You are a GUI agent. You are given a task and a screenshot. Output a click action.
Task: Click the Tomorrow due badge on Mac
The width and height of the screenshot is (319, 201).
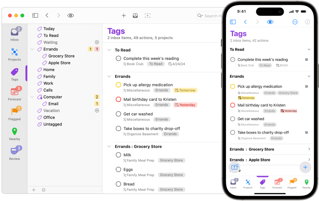(x=185, y=90)
